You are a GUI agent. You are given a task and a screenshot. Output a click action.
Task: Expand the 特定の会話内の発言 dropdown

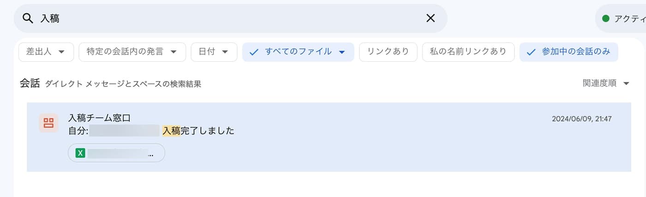pos(132,52)
